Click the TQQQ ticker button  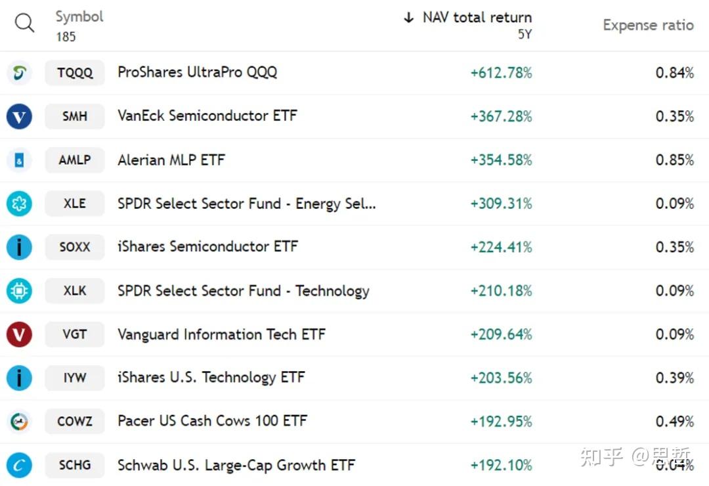point(74,72)
